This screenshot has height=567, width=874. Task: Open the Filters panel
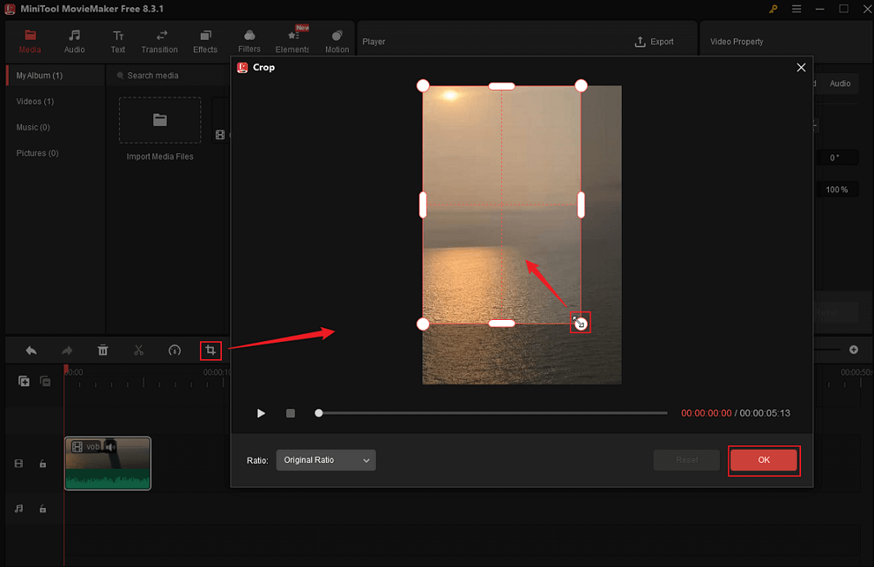249,39
